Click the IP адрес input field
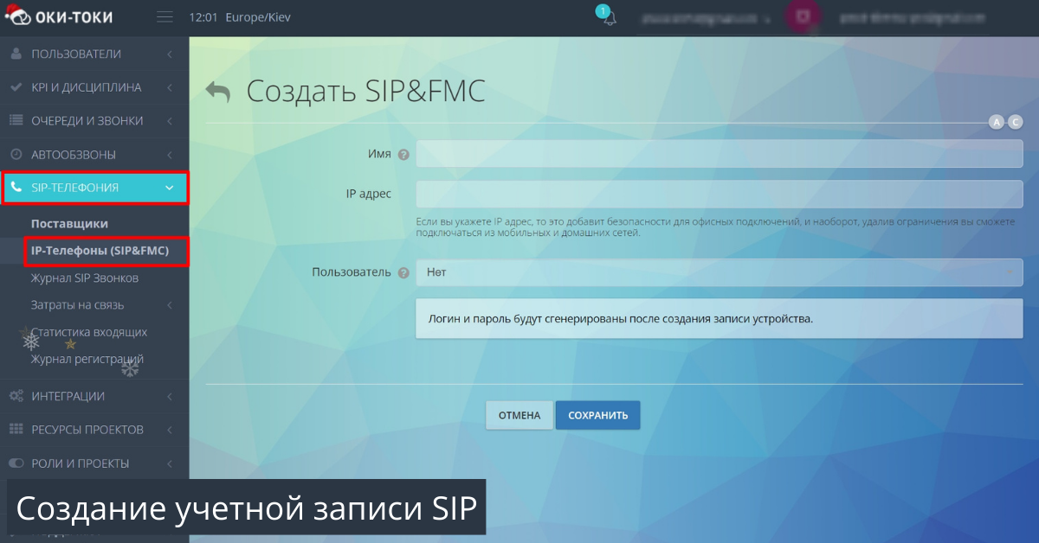The image size is (1039, 543). click(x=719, y=194)
